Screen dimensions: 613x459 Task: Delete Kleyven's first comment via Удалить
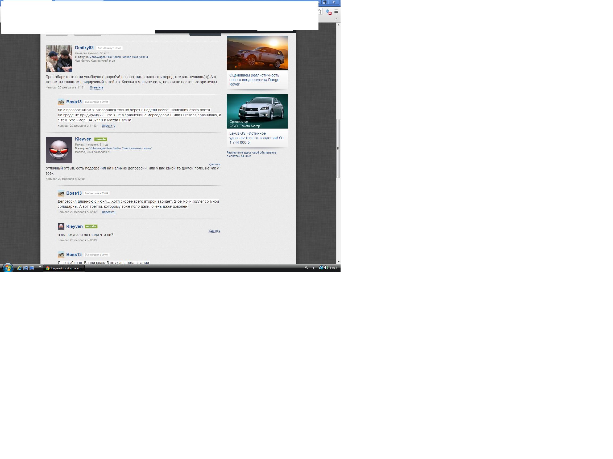pos(214,164)
